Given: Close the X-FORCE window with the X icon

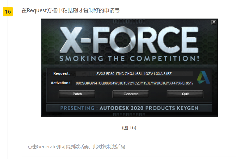Looking at the screenshot, I should pyautogui.click(x=214, y=22).
